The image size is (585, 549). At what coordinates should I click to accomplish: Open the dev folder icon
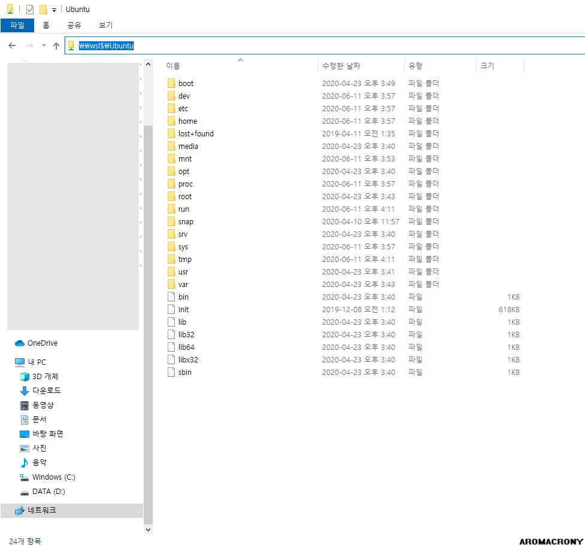pos(171,96)
